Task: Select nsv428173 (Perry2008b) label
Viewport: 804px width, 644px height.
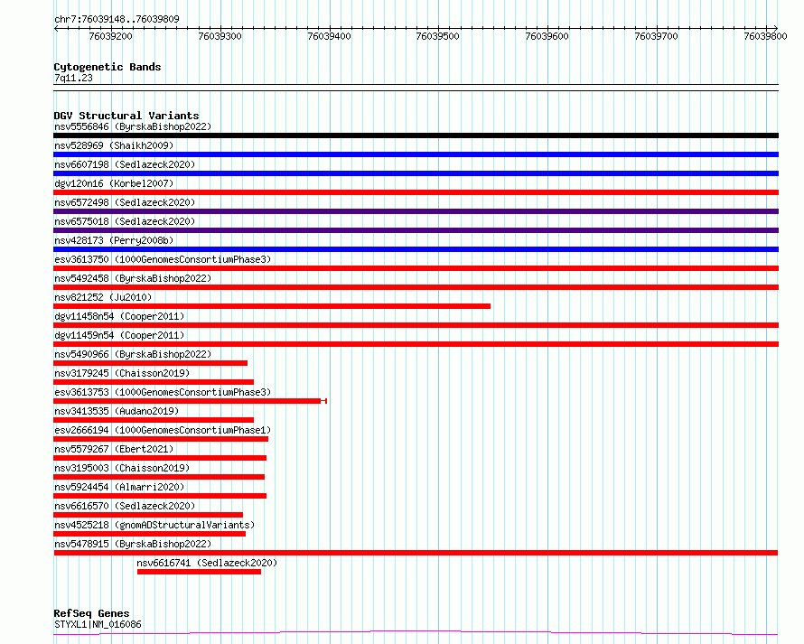Action: [x=114, y=240]
